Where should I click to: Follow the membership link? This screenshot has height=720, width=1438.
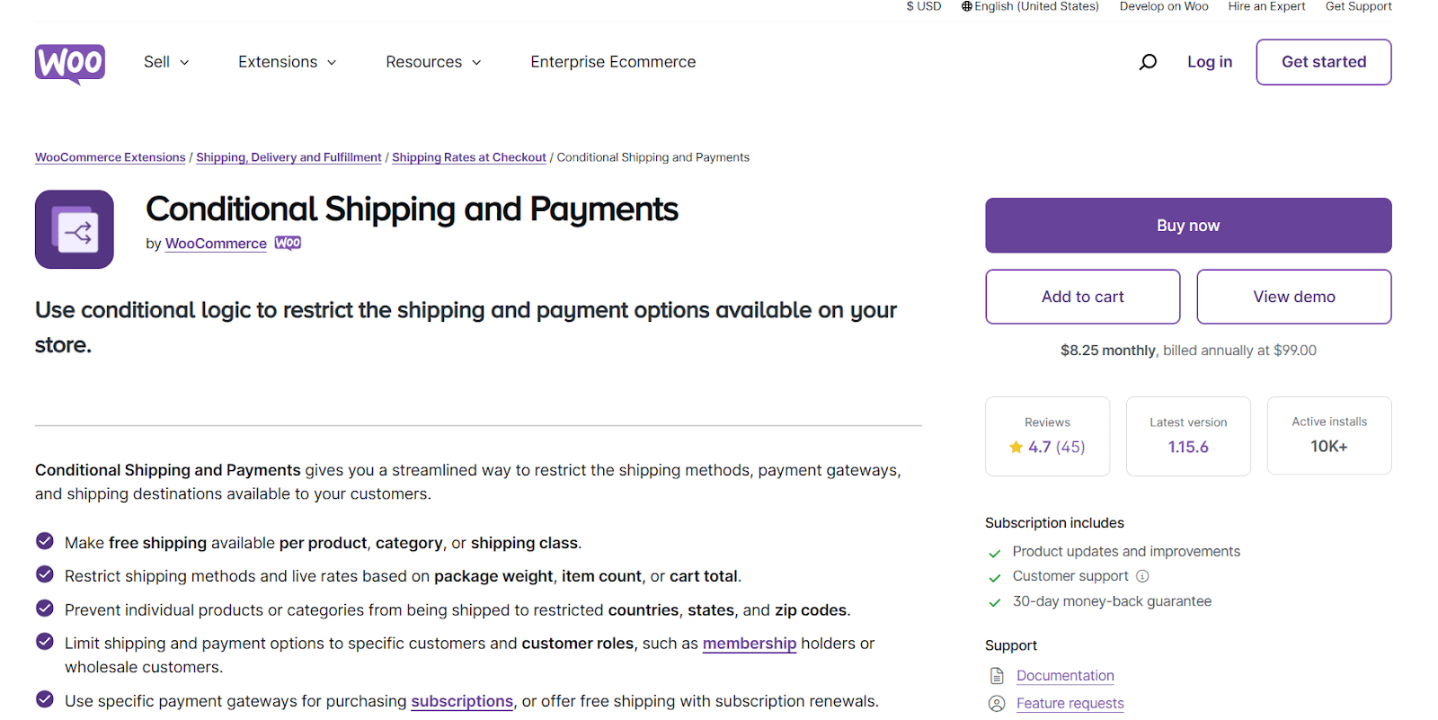[x=750, y=644]
